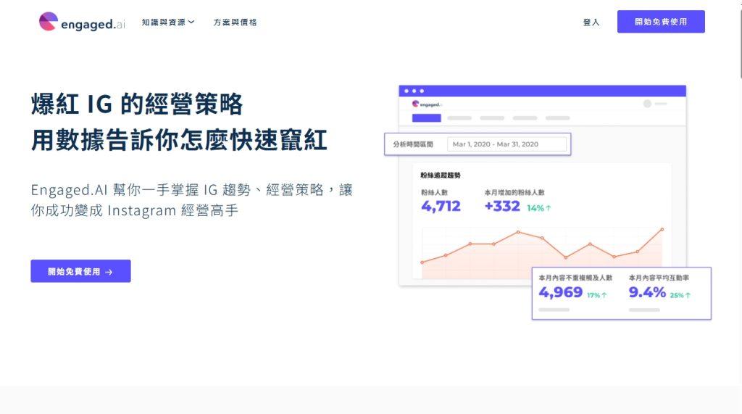Click the 登入 login link
Image resolution: width=742 pixels, height=414 pixels.
click(x=591, y=22)
